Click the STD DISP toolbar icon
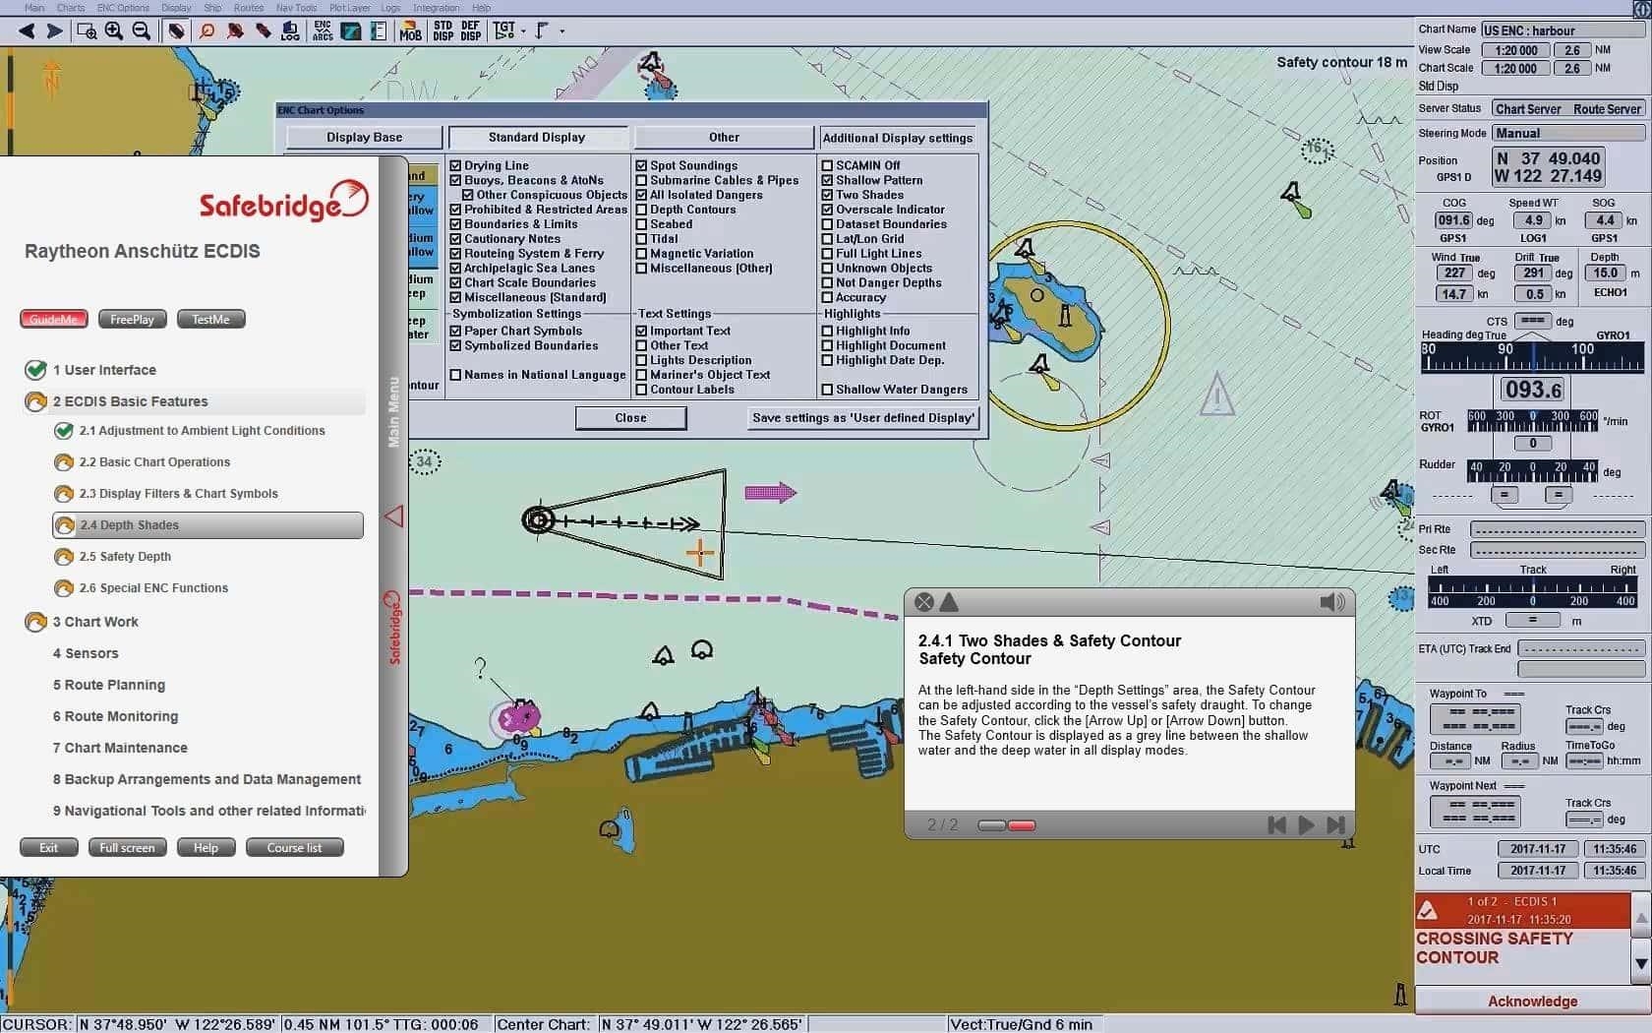 pos(442,30)
